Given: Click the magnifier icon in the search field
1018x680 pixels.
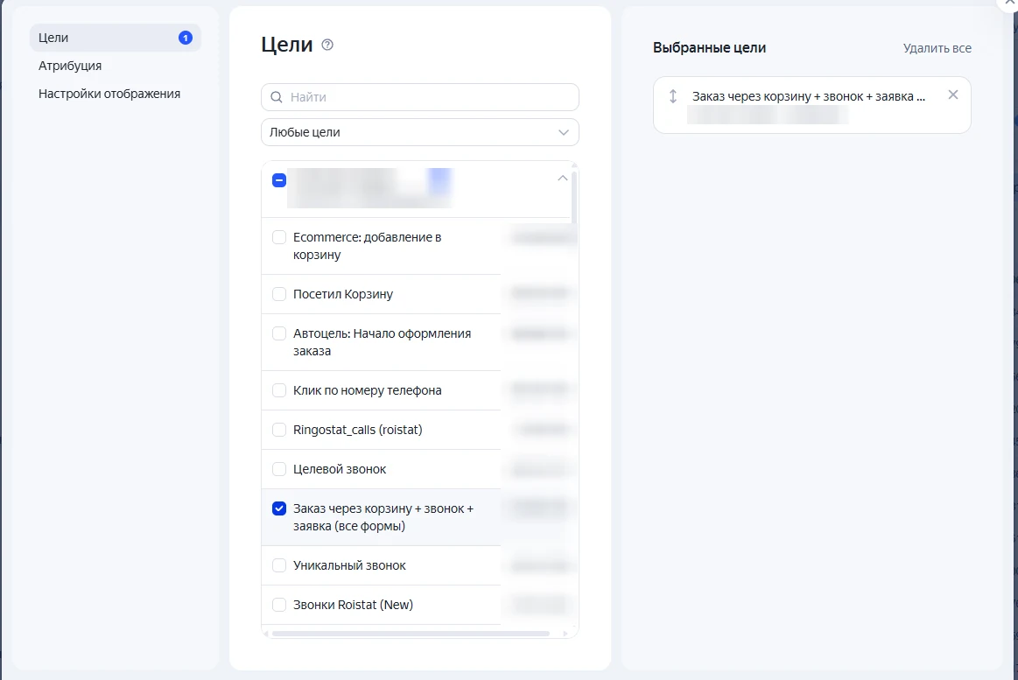Looking at the screenshot, I should click(x=277, y=97).
